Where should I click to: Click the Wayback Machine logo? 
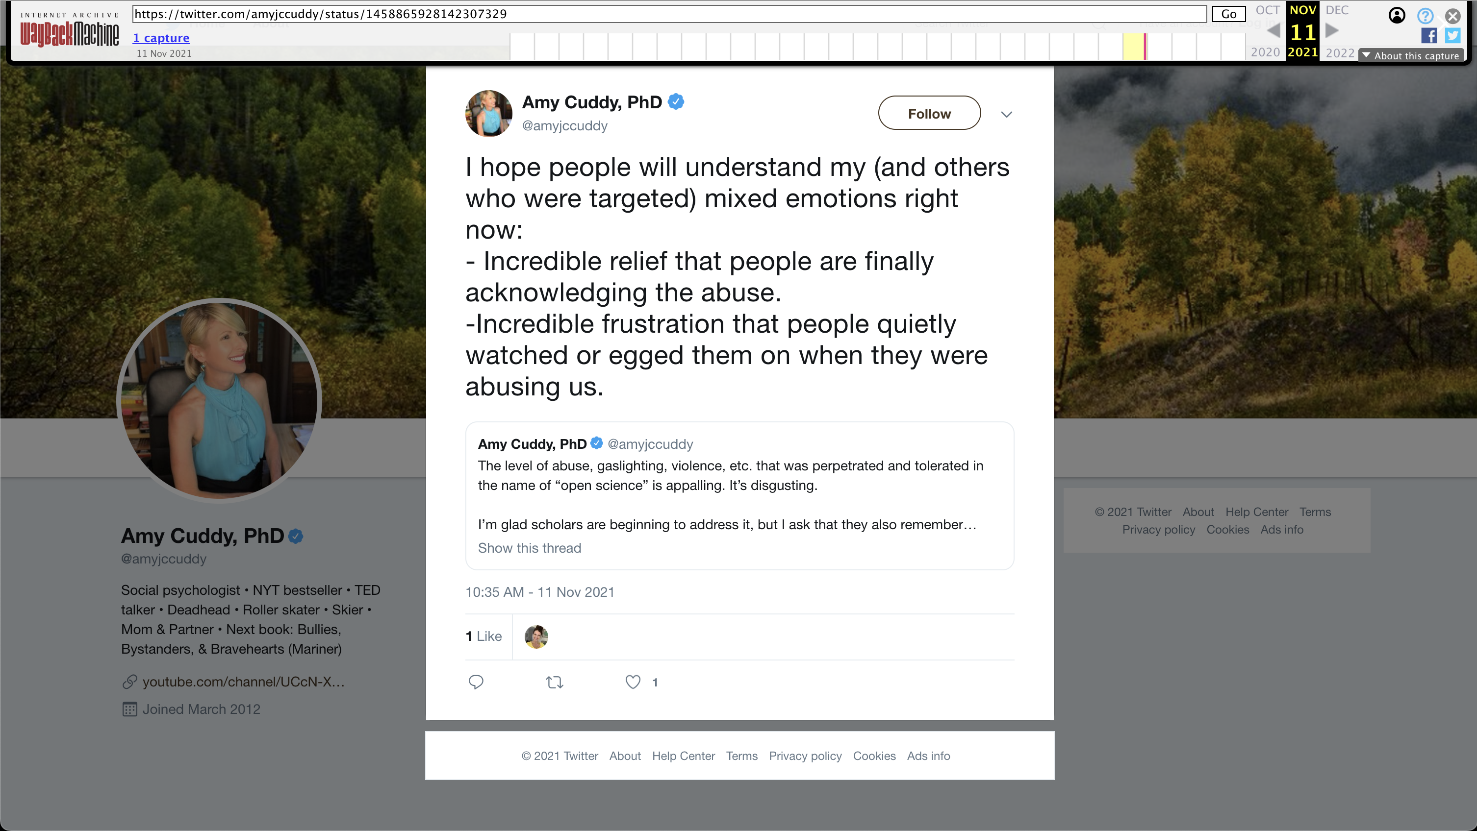point(69,33)
